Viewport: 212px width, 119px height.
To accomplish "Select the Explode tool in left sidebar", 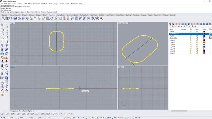I will (x=6, y=58).
